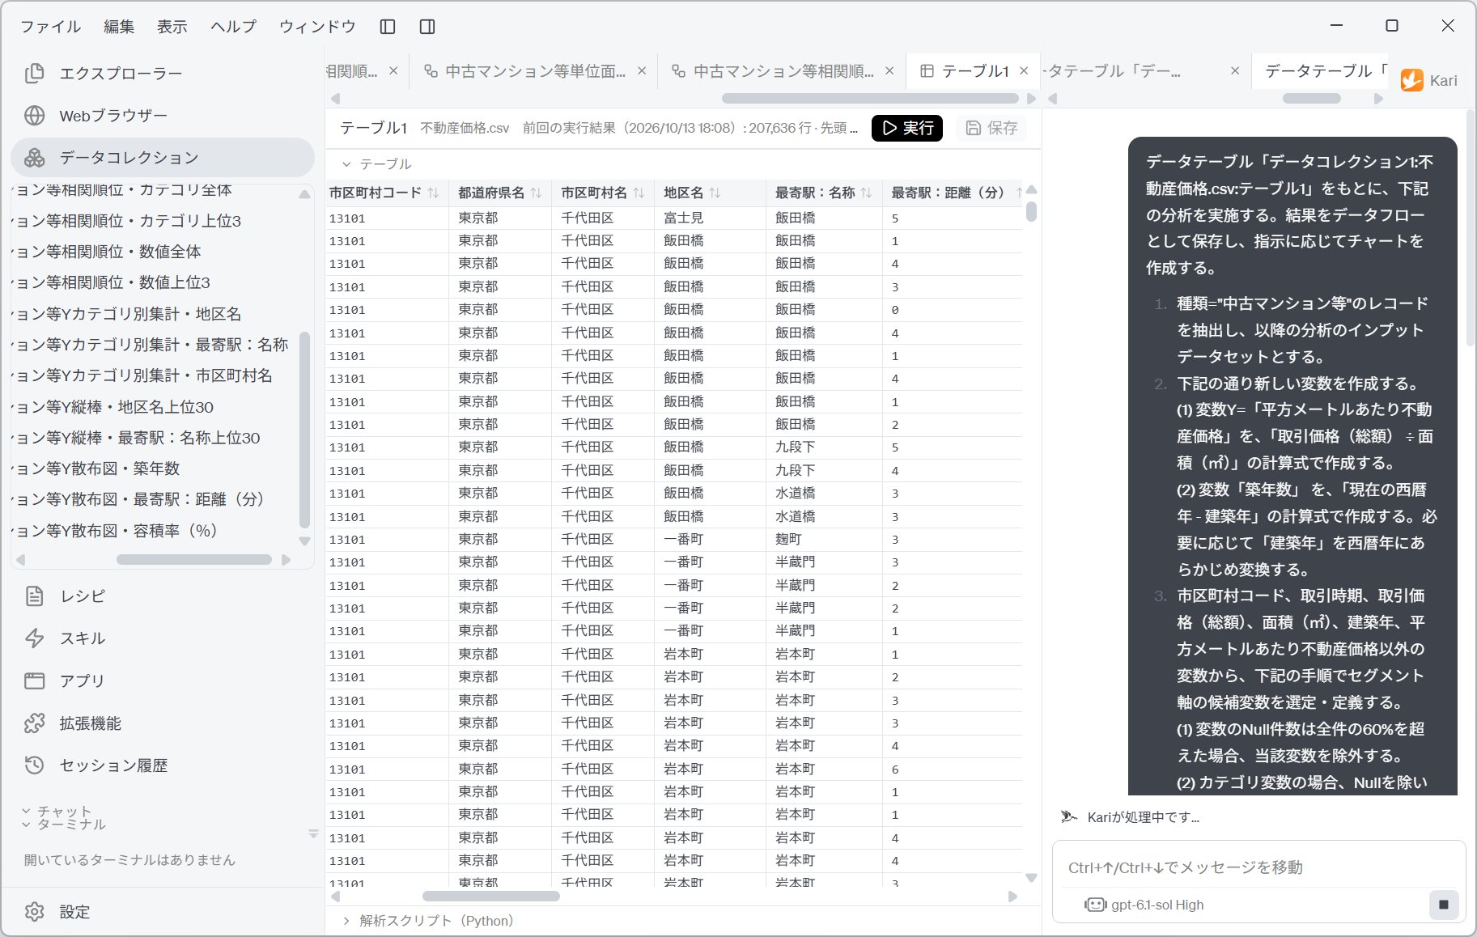Open the gpt-6.1-sol High model selector

point(1144,905)
